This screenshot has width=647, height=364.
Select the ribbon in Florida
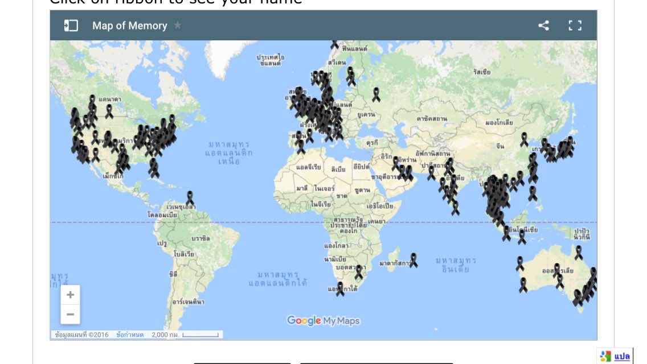[x=154, y=169]
